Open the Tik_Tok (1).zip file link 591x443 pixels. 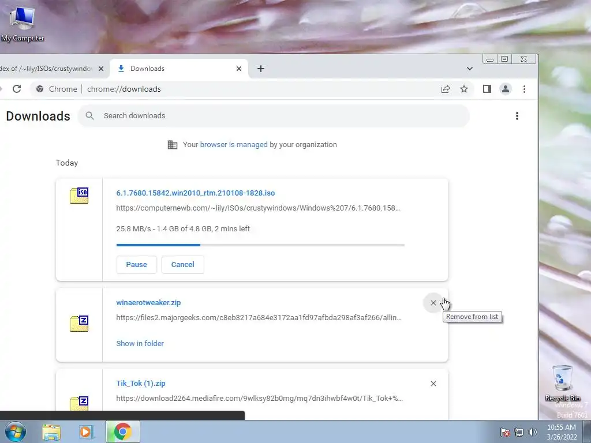click(141, 383)
